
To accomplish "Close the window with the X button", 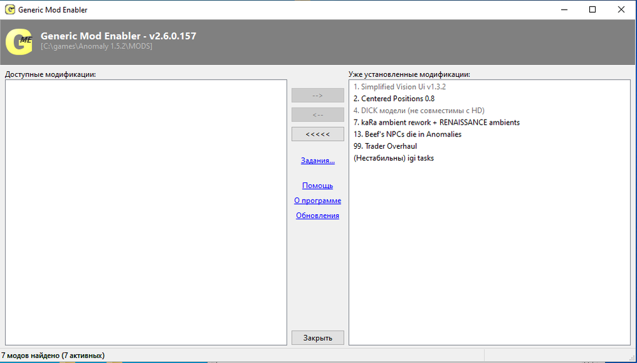I will 621,10.
